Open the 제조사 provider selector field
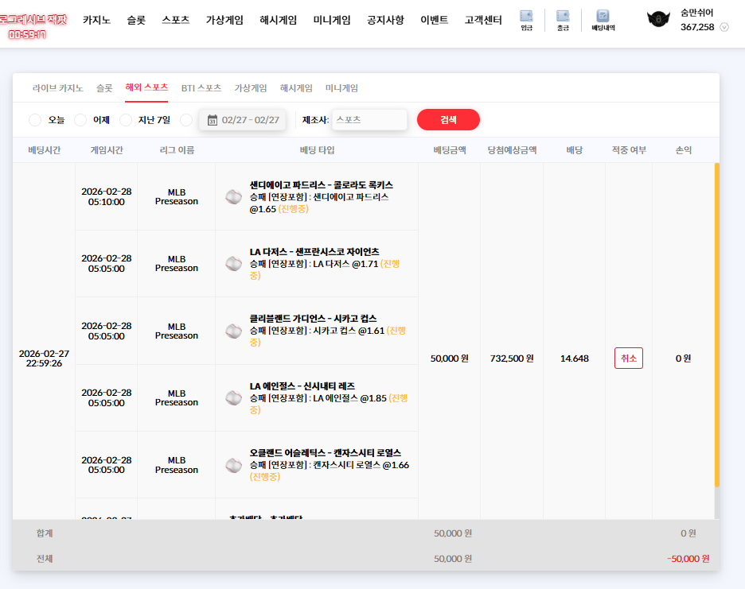The width and height of the screenshot is (745, 589). click(369, 119)
